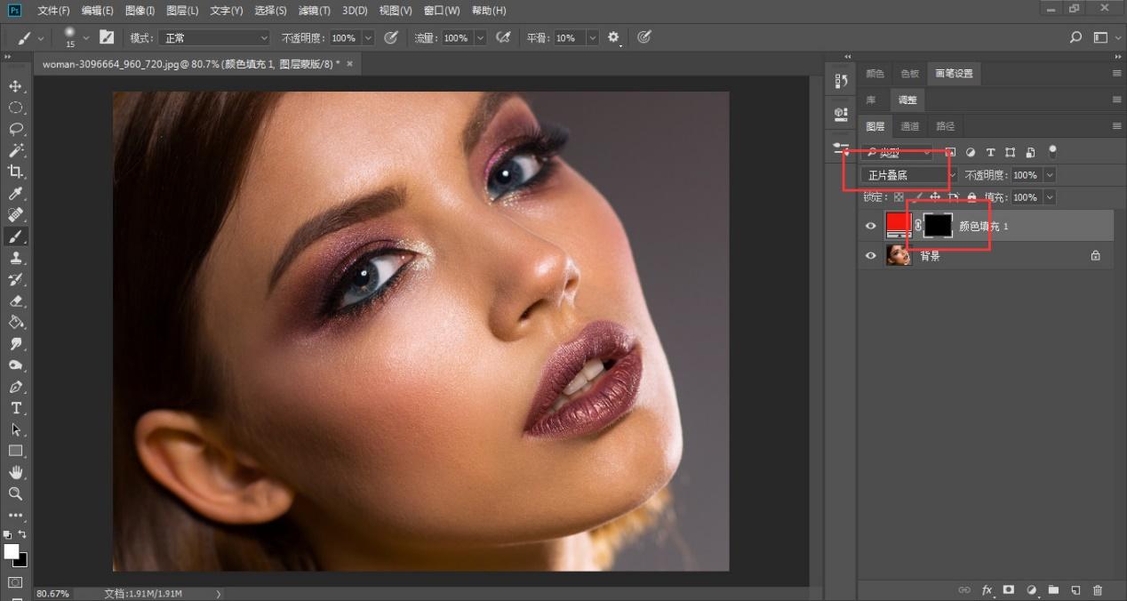The width and height of the screenshot is (1127, 601).
Task: Select the Horizontal Type tool
Action: click(x=15, y=408)
